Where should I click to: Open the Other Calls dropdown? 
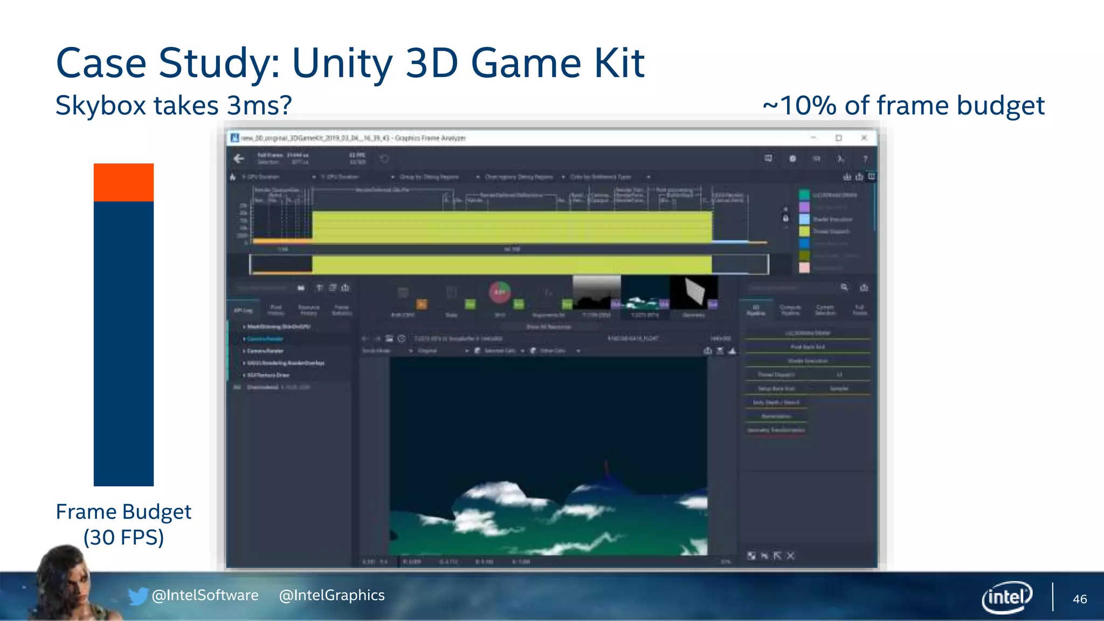tap(555, 351)
